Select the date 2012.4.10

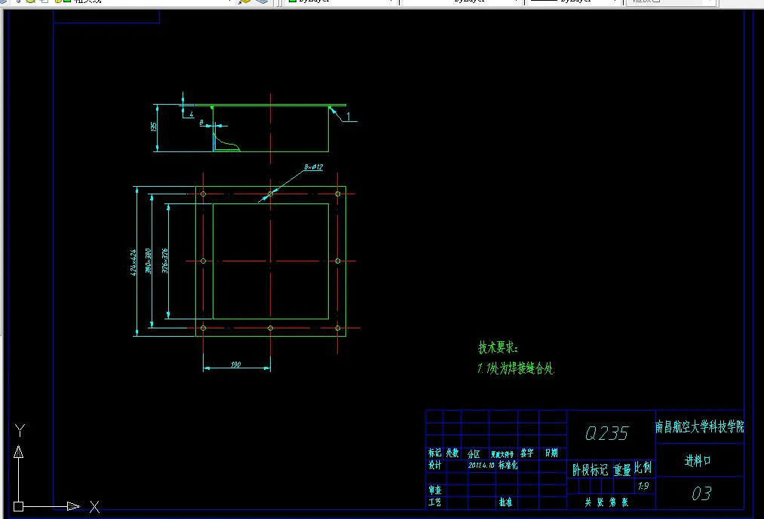click(x=481, y=466)
